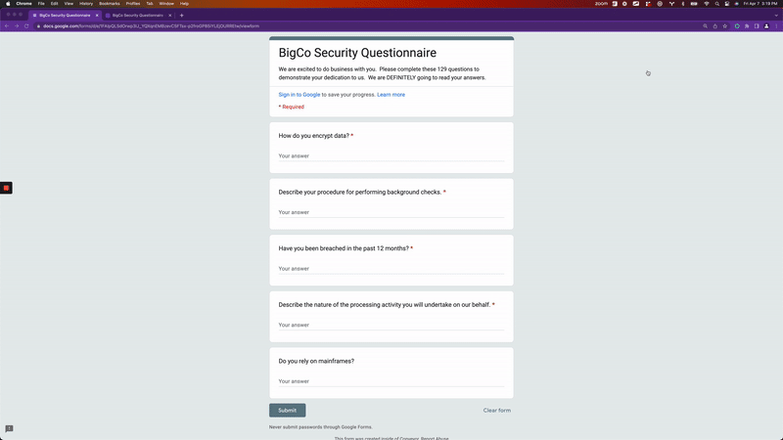The image size is (783, 440).
Task: Open the Edit menu
Action: coord(55,4)
